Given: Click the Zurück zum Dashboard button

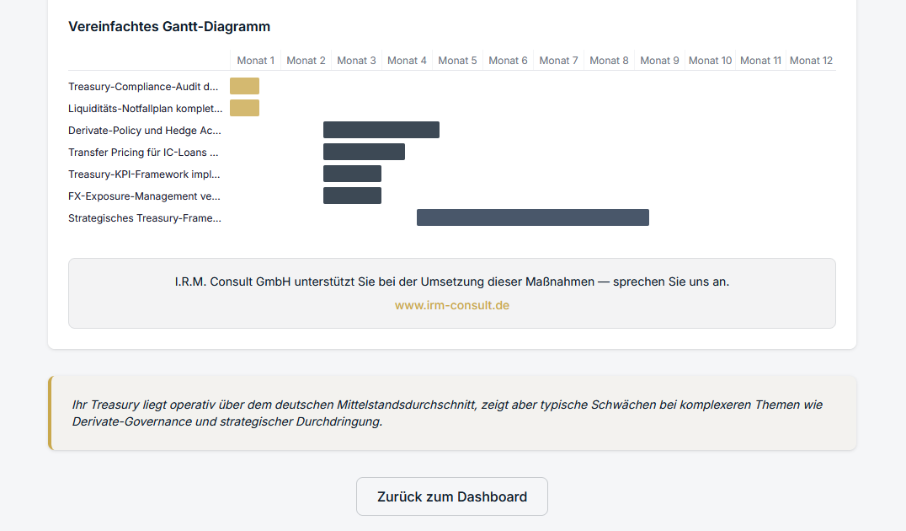Looking at the screenshot, I should click(x=452, y=496).
